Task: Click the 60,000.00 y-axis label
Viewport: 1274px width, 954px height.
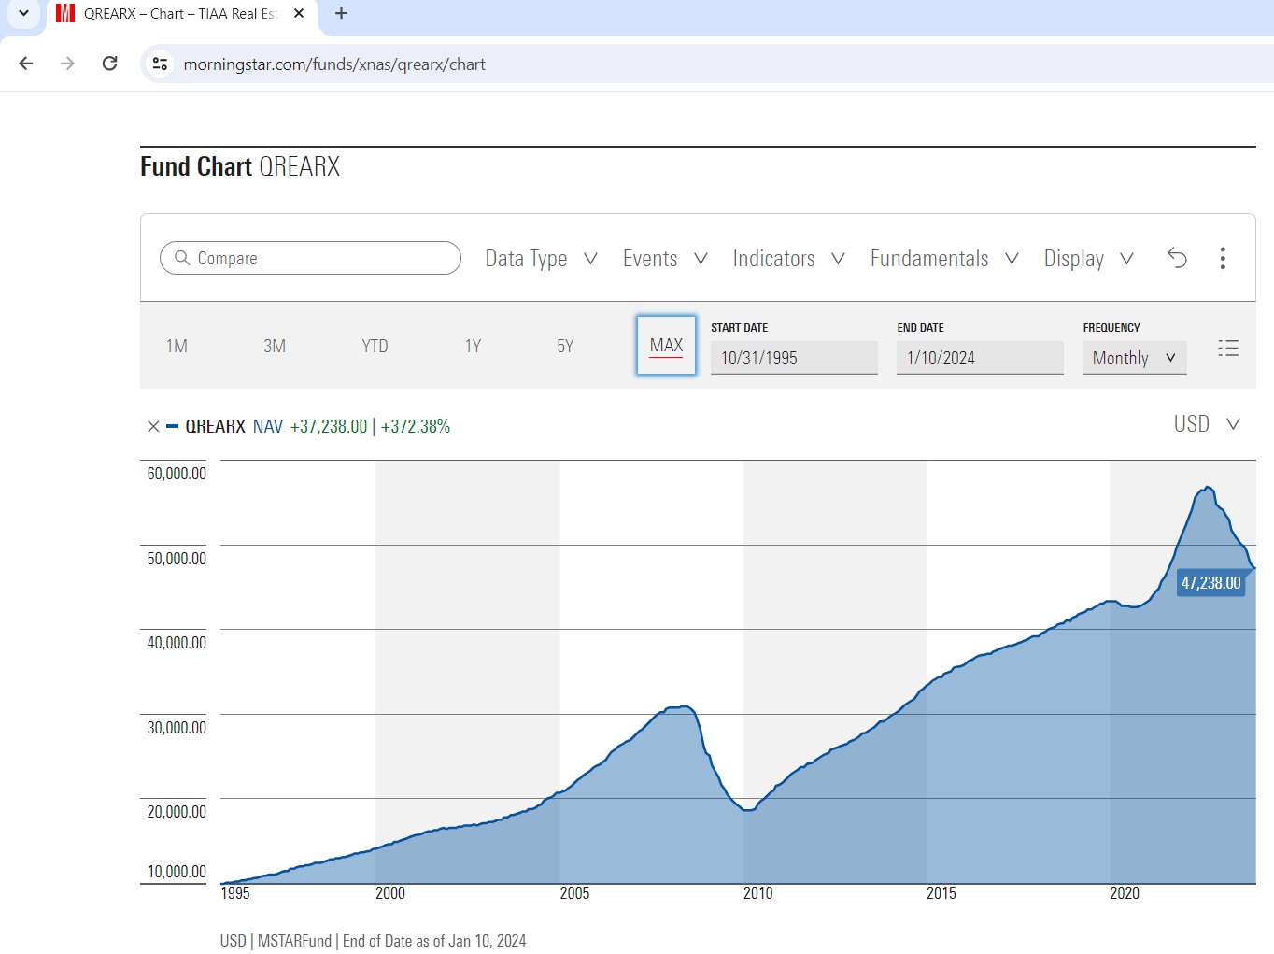Action: 177,474
